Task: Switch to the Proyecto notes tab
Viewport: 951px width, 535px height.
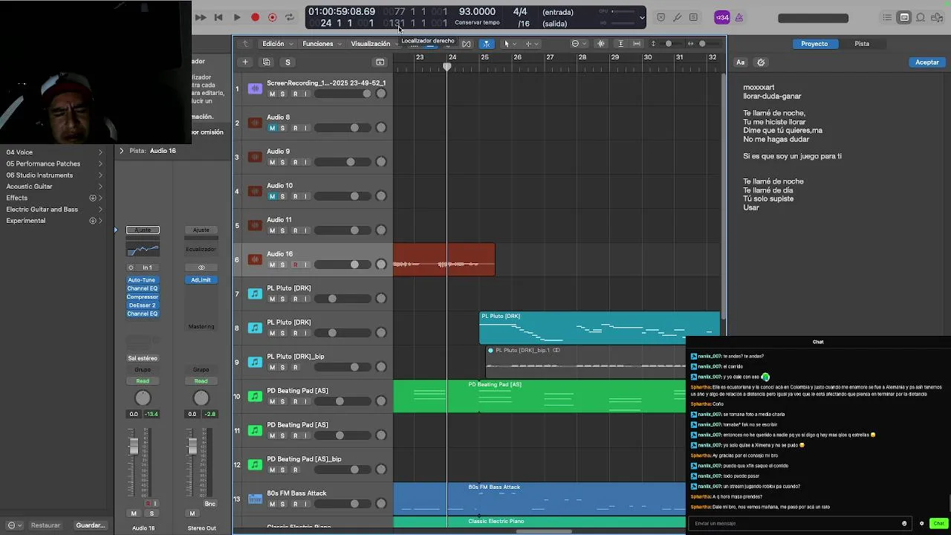Action: 814,44
